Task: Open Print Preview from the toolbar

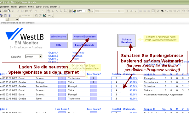Action: (x=9, y=11)
